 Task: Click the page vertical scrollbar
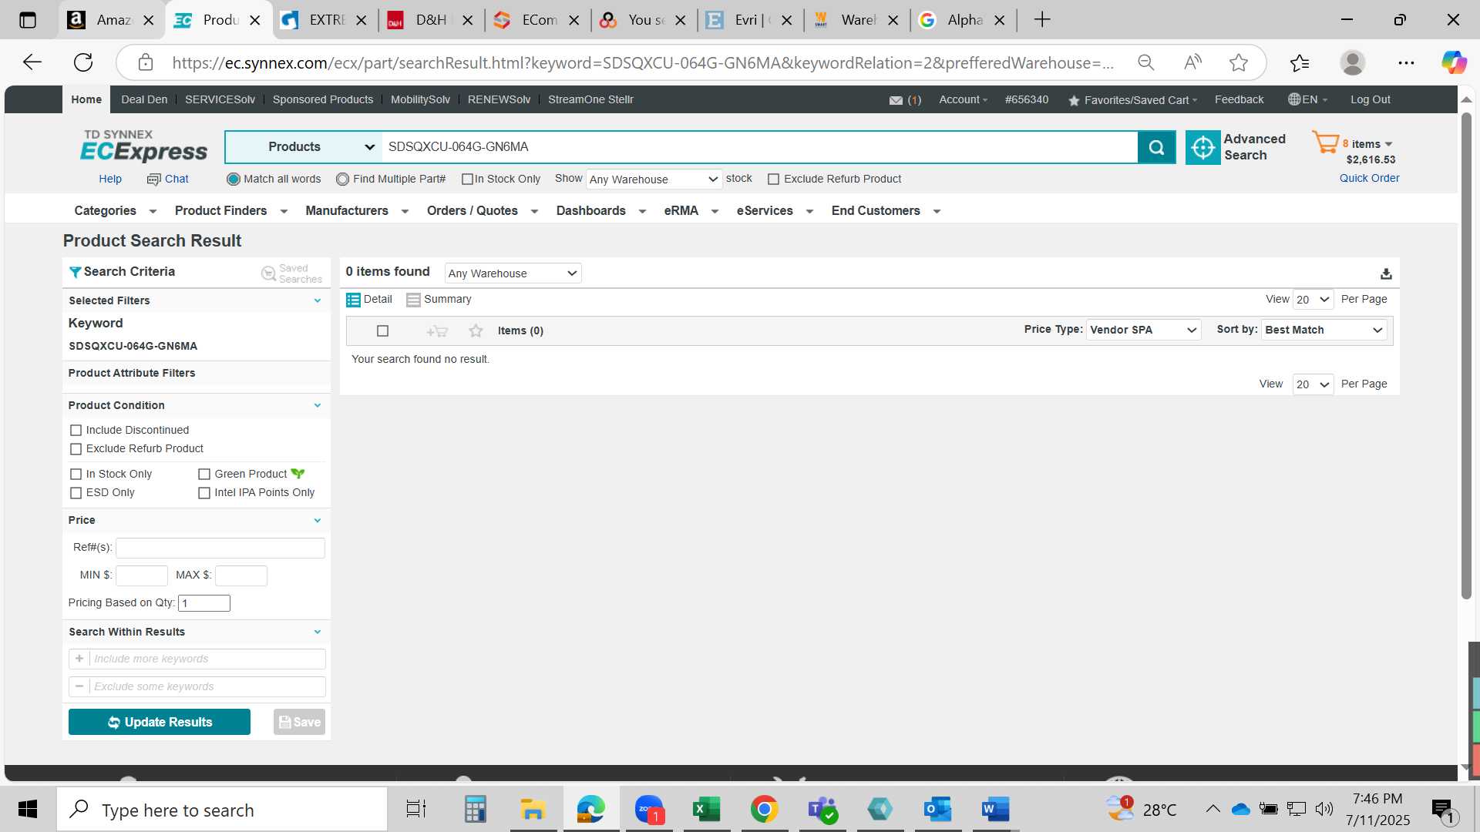[x=1466, y=354]
